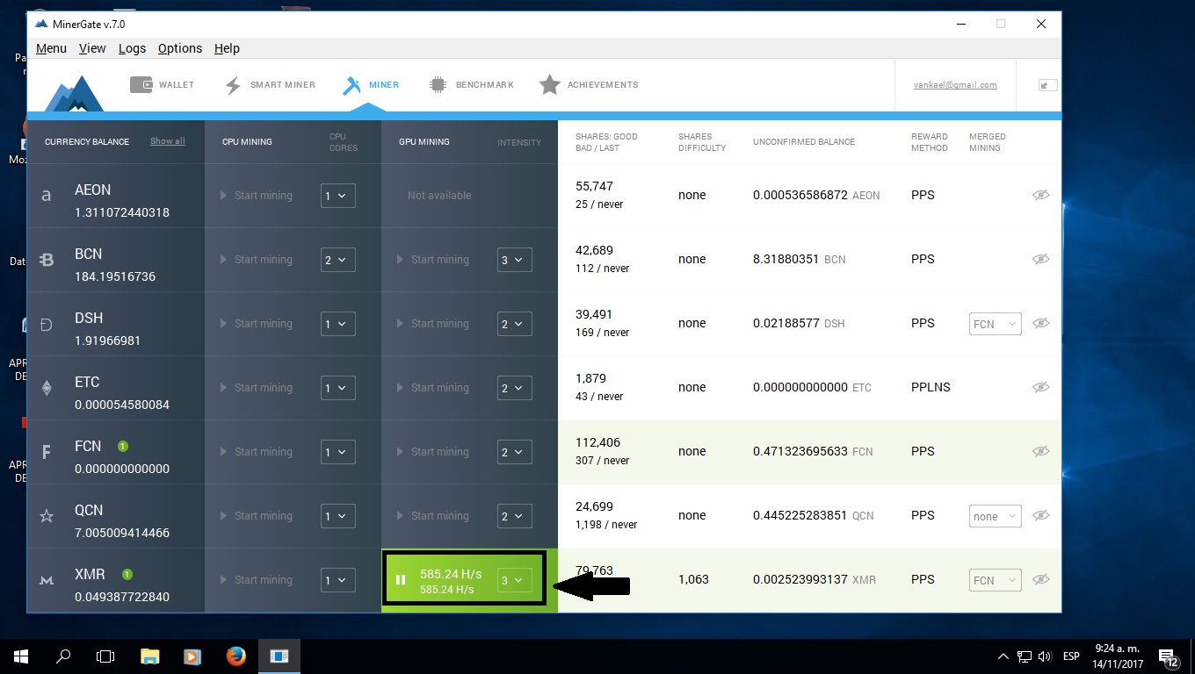Select the Miner tab

370,85
